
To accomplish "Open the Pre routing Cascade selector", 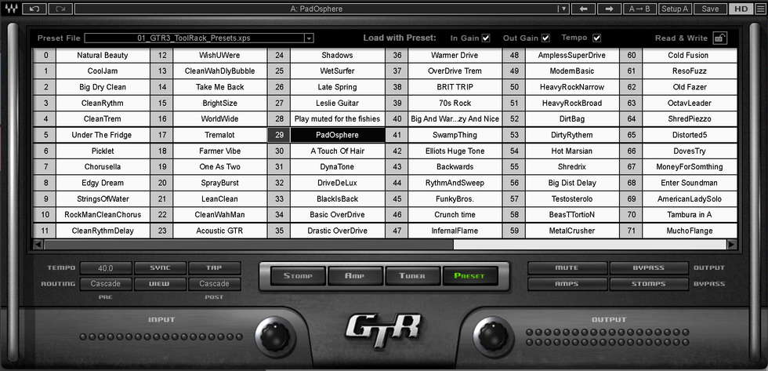I will coord(105,284).
